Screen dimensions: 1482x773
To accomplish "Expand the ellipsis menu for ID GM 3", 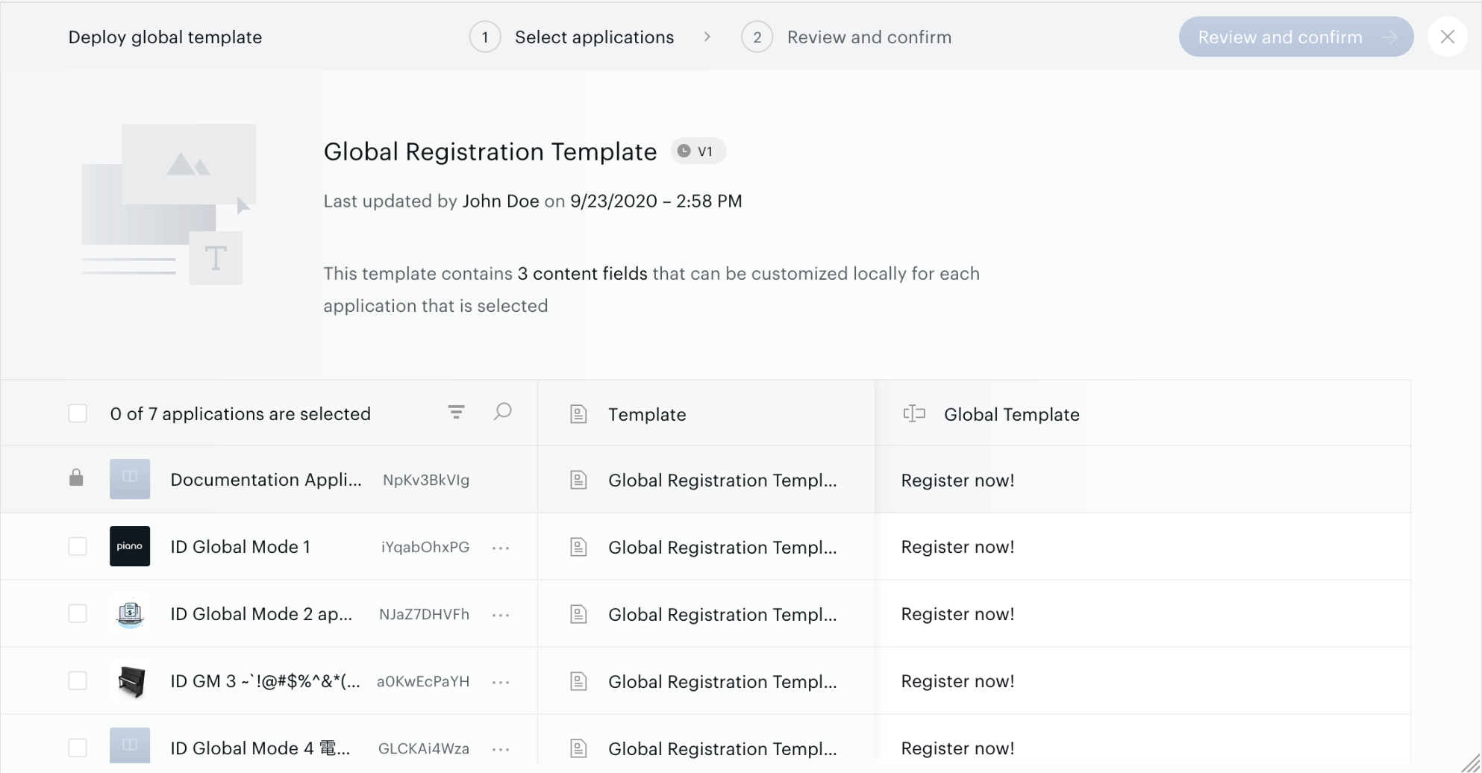I will 501,682.
